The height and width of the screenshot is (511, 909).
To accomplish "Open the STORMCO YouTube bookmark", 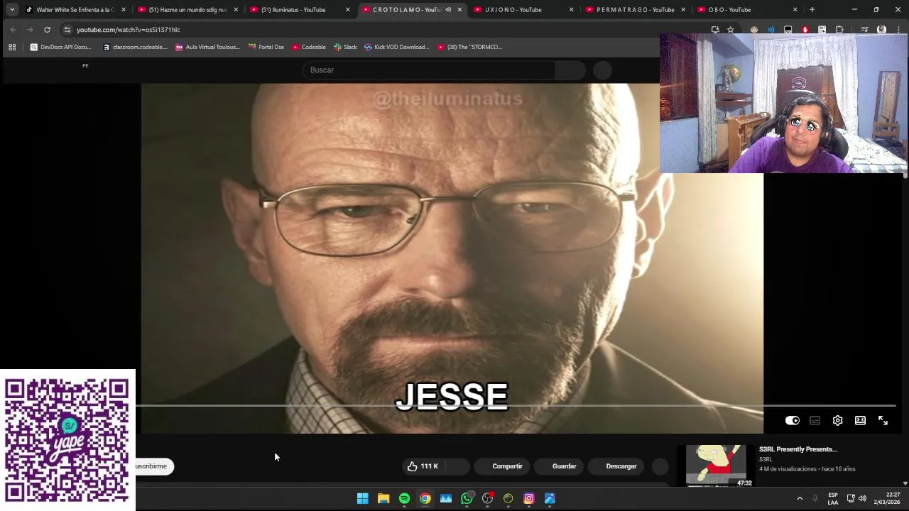I will [469, 47].
